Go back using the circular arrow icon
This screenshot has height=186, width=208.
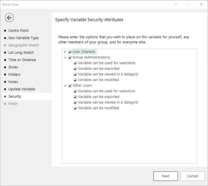coord(9,17)
